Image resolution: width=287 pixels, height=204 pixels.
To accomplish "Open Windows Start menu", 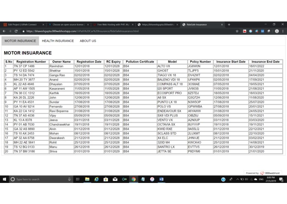I will pyautogui.click(x=5, y=179).
